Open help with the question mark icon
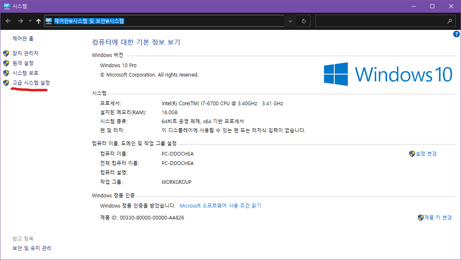 [456, 34]
